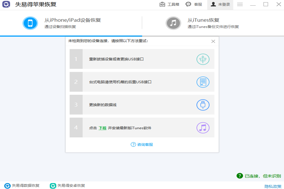Screen dimensions: 284x189
Task: Open 客服 chat support
Action: [194, 4]
